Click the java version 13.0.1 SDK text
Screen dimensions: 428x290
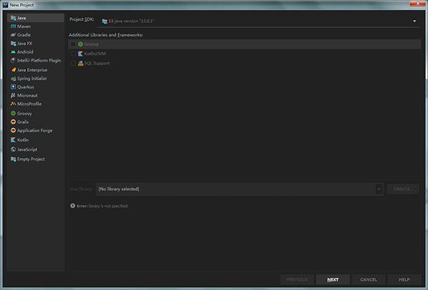(131, 21)
